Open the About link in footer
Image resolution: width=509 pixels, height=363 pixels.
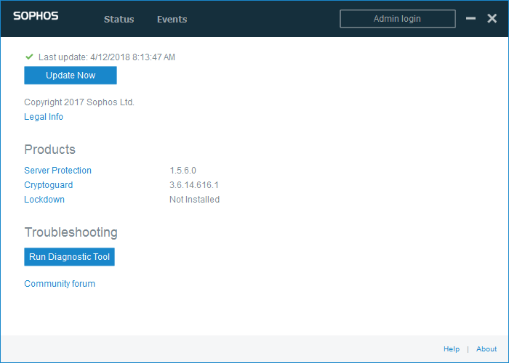pyautogui.click(x=486, y=349)
